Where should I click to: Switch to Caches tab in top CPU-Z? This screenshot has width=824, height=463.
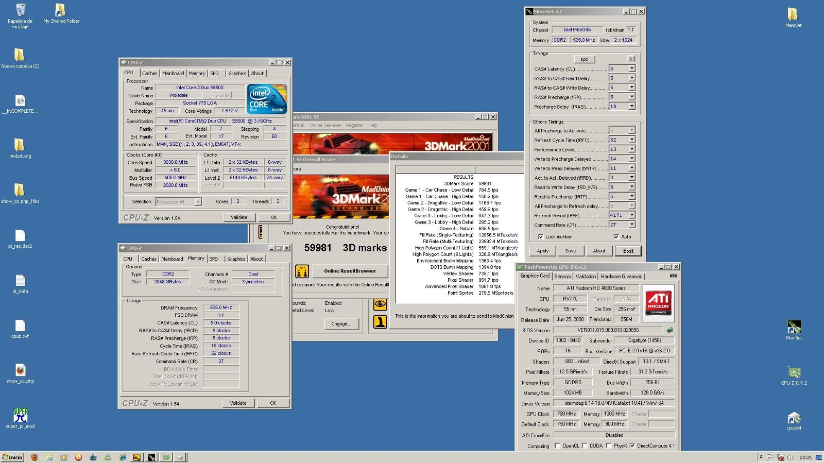click(x=149, y=73)
